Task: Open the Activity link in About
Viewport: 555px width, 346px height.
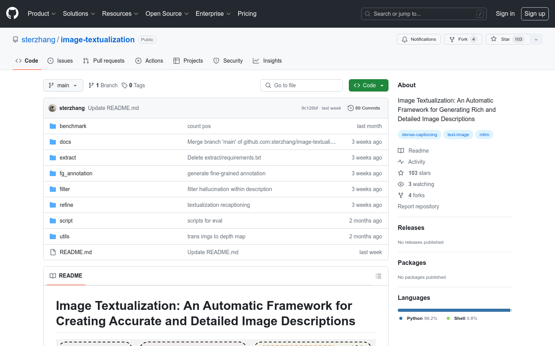Action: (x=412, y=162)
